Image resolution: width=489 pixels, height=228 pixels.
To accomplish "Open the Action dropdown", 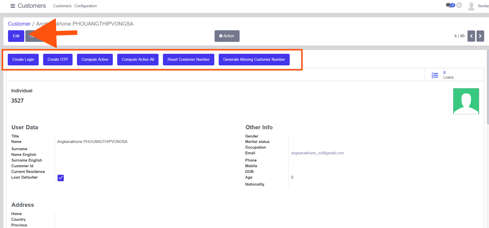I will [227, 36].
